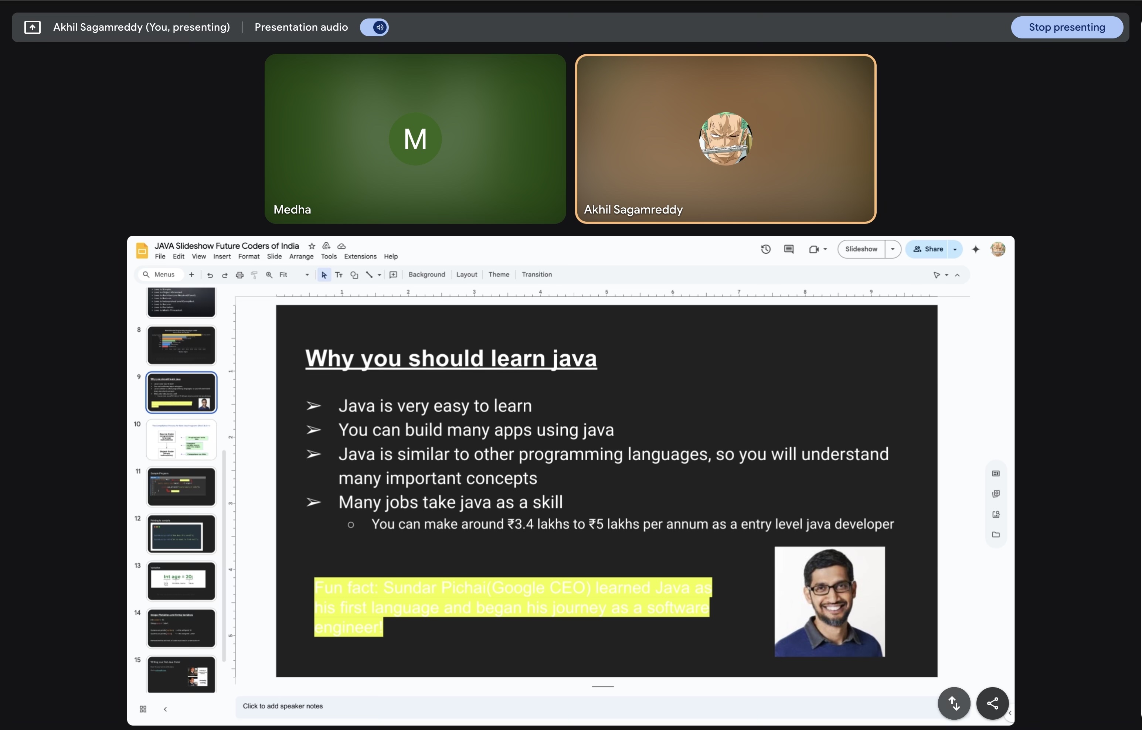Toggle the Presentation audio switch
Viewport: 1142px width, 730px height.
(x=374, y=27)
